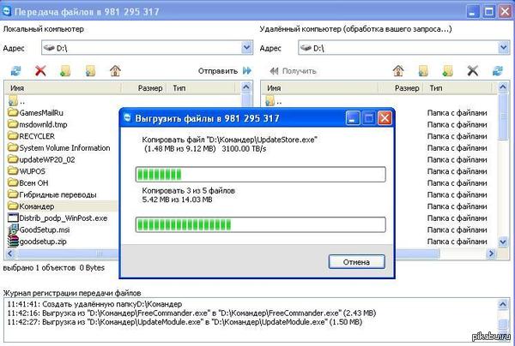Click the Отправить send arrows
This screenshot has width=515, height=346.
coord(247,71)
